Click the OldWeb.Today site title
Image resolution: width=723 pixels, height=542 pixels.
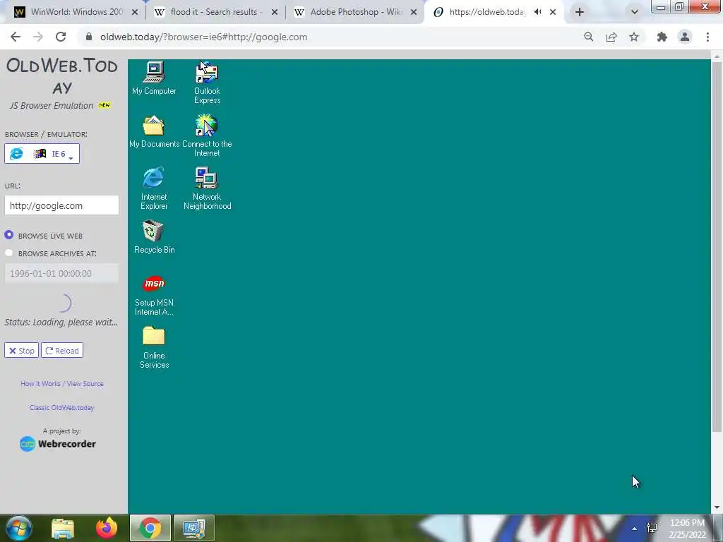click(62, 76)
